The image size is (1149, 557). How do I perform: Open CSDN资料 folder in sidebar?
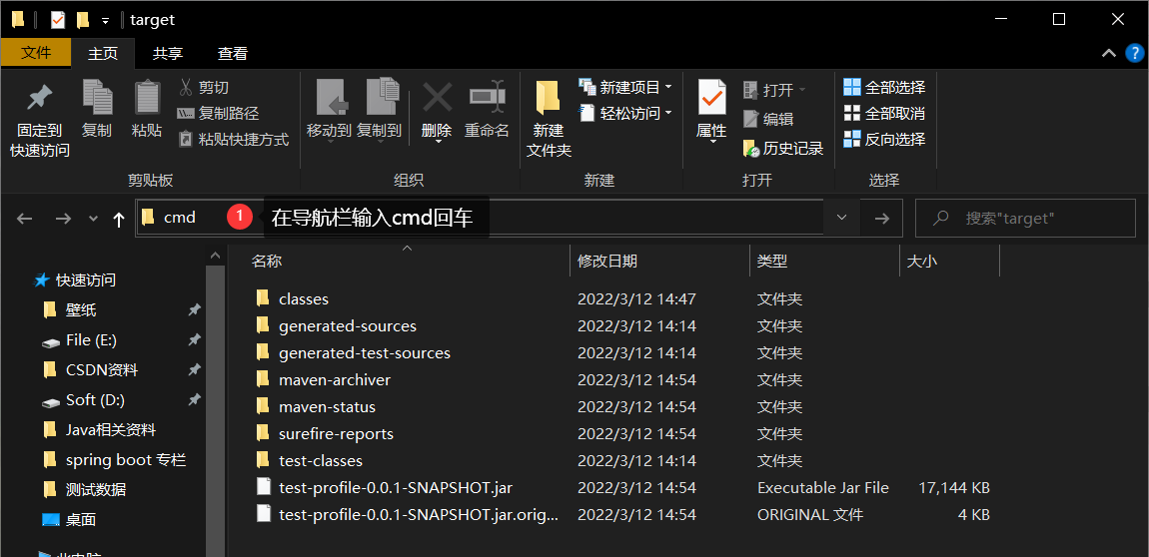click(x=101, y=370)
